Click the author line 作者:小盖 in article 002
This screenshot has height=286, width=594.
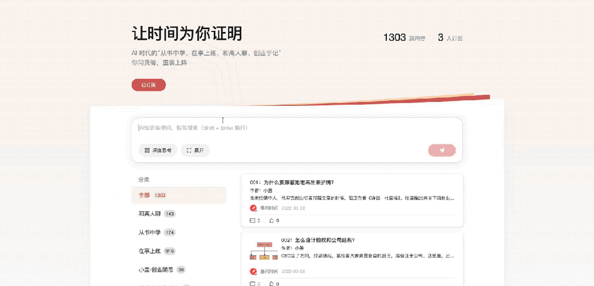pos(293,248)
